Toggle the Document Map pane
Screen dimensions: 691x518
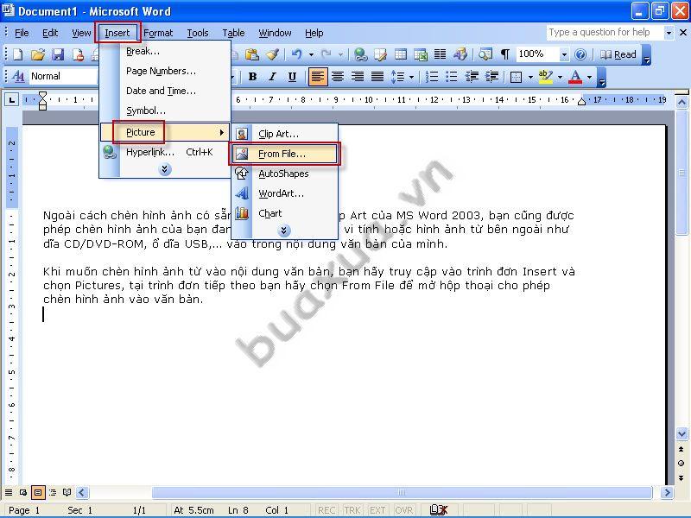tap(485, 54)
